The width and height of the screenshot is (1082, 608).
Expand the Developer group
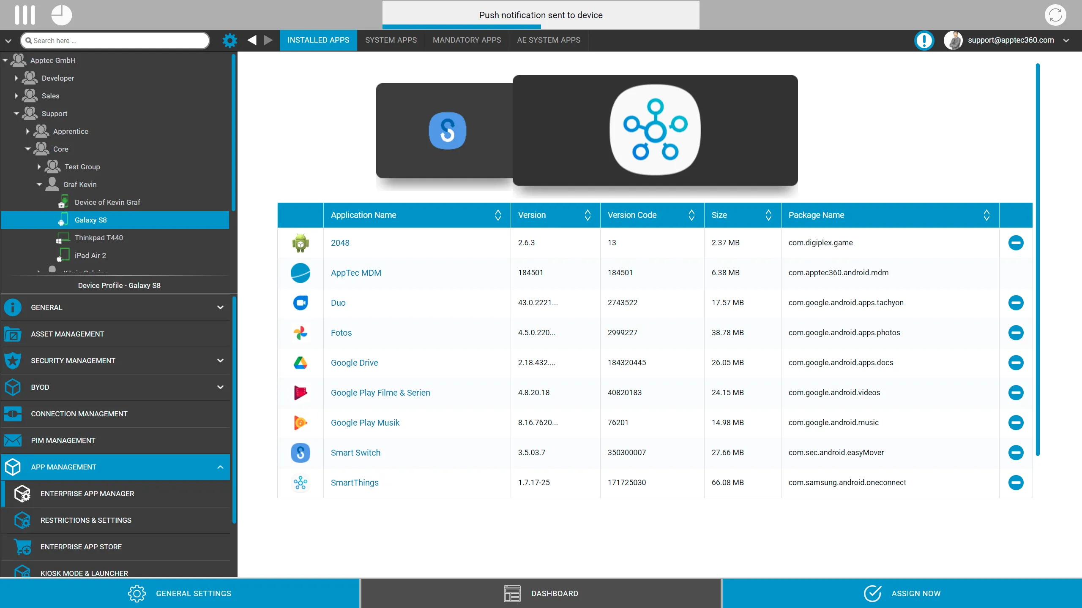click(x=16, y=78)
